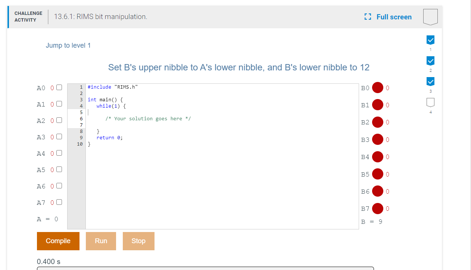Click the B5 red output LED
This screenshot has height=270, width=471.
[x=378, y=174]
